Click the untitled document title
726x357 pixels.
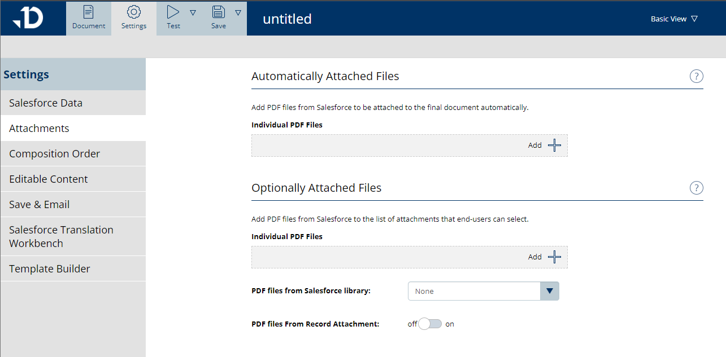(x=287, y=19)
